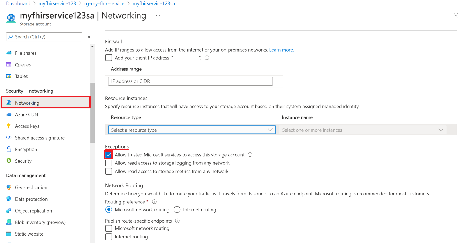Go to rg-my-fhir-service breadcrumb
Image resolution: width=464 pixels, height=249 pixels.
pyautogui.click(x=104, y=4)
